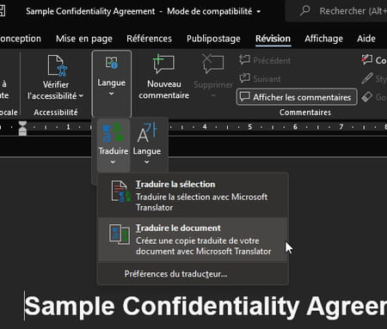
Task: Click the Supprimer comment icon
Action: (x=213, y=64)
